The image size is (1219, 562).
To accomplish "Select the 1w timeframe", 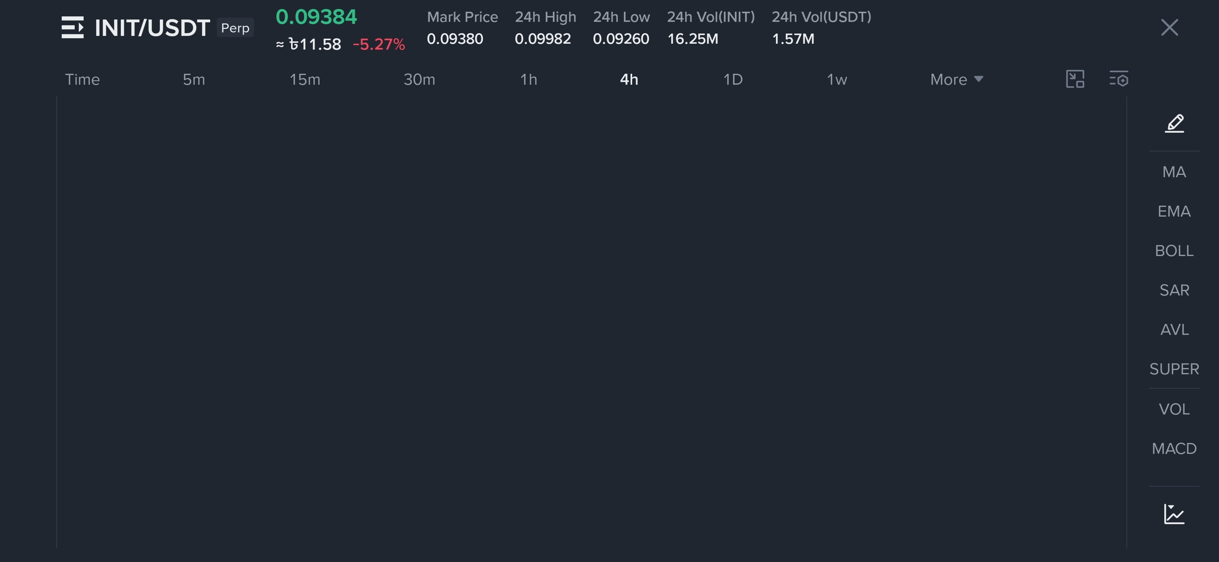I will (836, 79).
